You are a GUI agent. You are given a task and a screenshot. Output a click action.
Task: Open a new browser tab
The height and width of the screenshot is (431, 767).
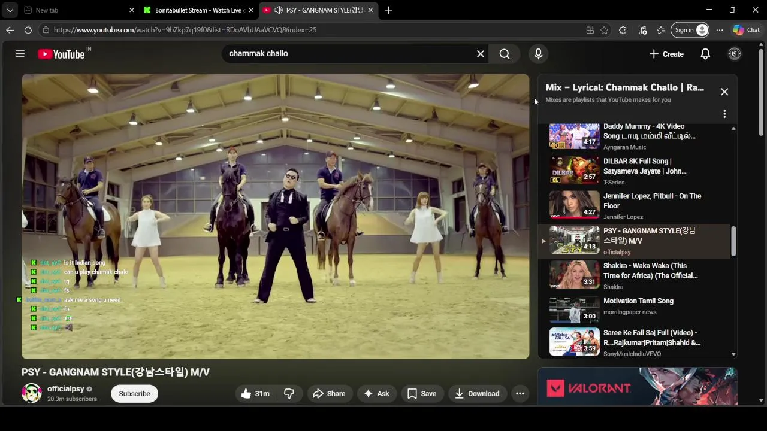388,10
